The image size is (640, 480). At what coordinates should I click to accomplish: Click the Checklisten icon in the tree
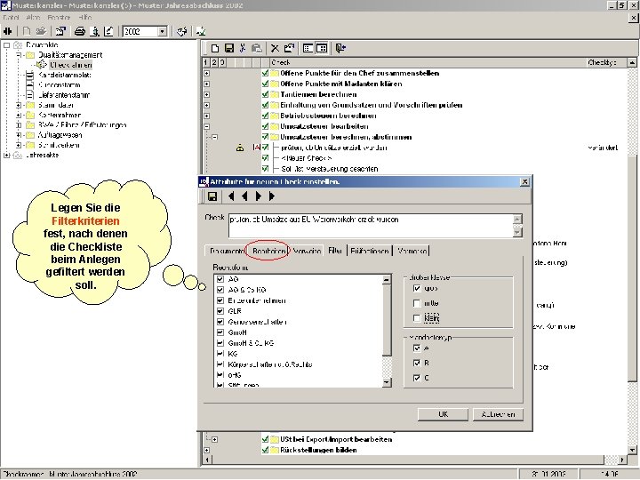click(42, 65)
